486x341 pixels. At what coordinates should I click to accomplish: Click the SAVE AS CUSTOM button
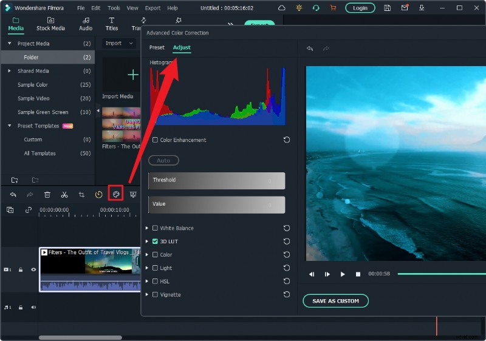coord(335,301)
